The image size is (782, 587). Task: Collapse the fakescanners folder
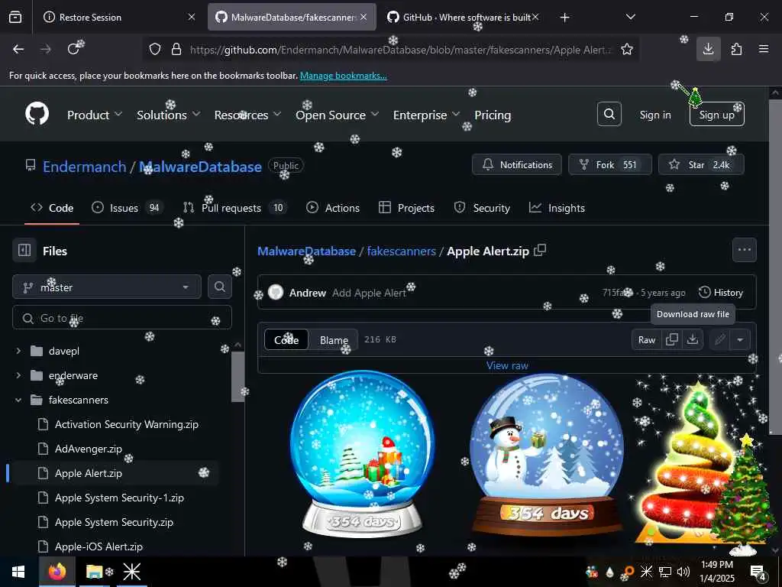(18, 400)
